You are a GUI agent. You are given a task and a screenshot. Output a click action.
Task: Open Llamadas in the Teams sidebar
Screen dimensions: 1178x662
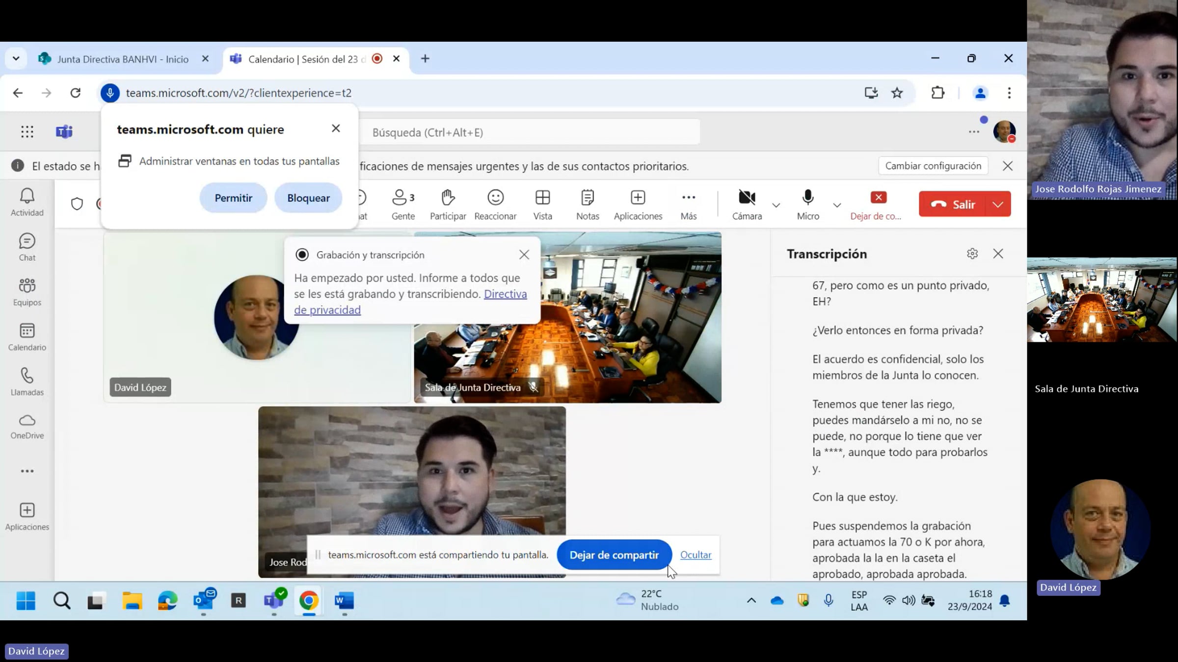pyautogui.click(x=27, y=382)
